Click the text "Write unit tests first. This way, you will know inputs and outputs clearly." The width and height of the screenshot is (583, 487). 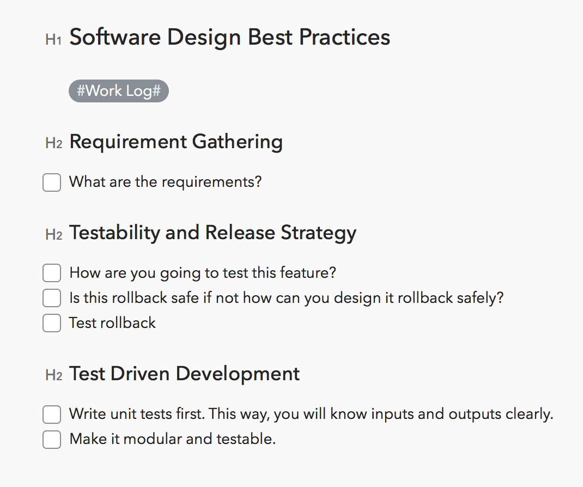tap(311, 414)
